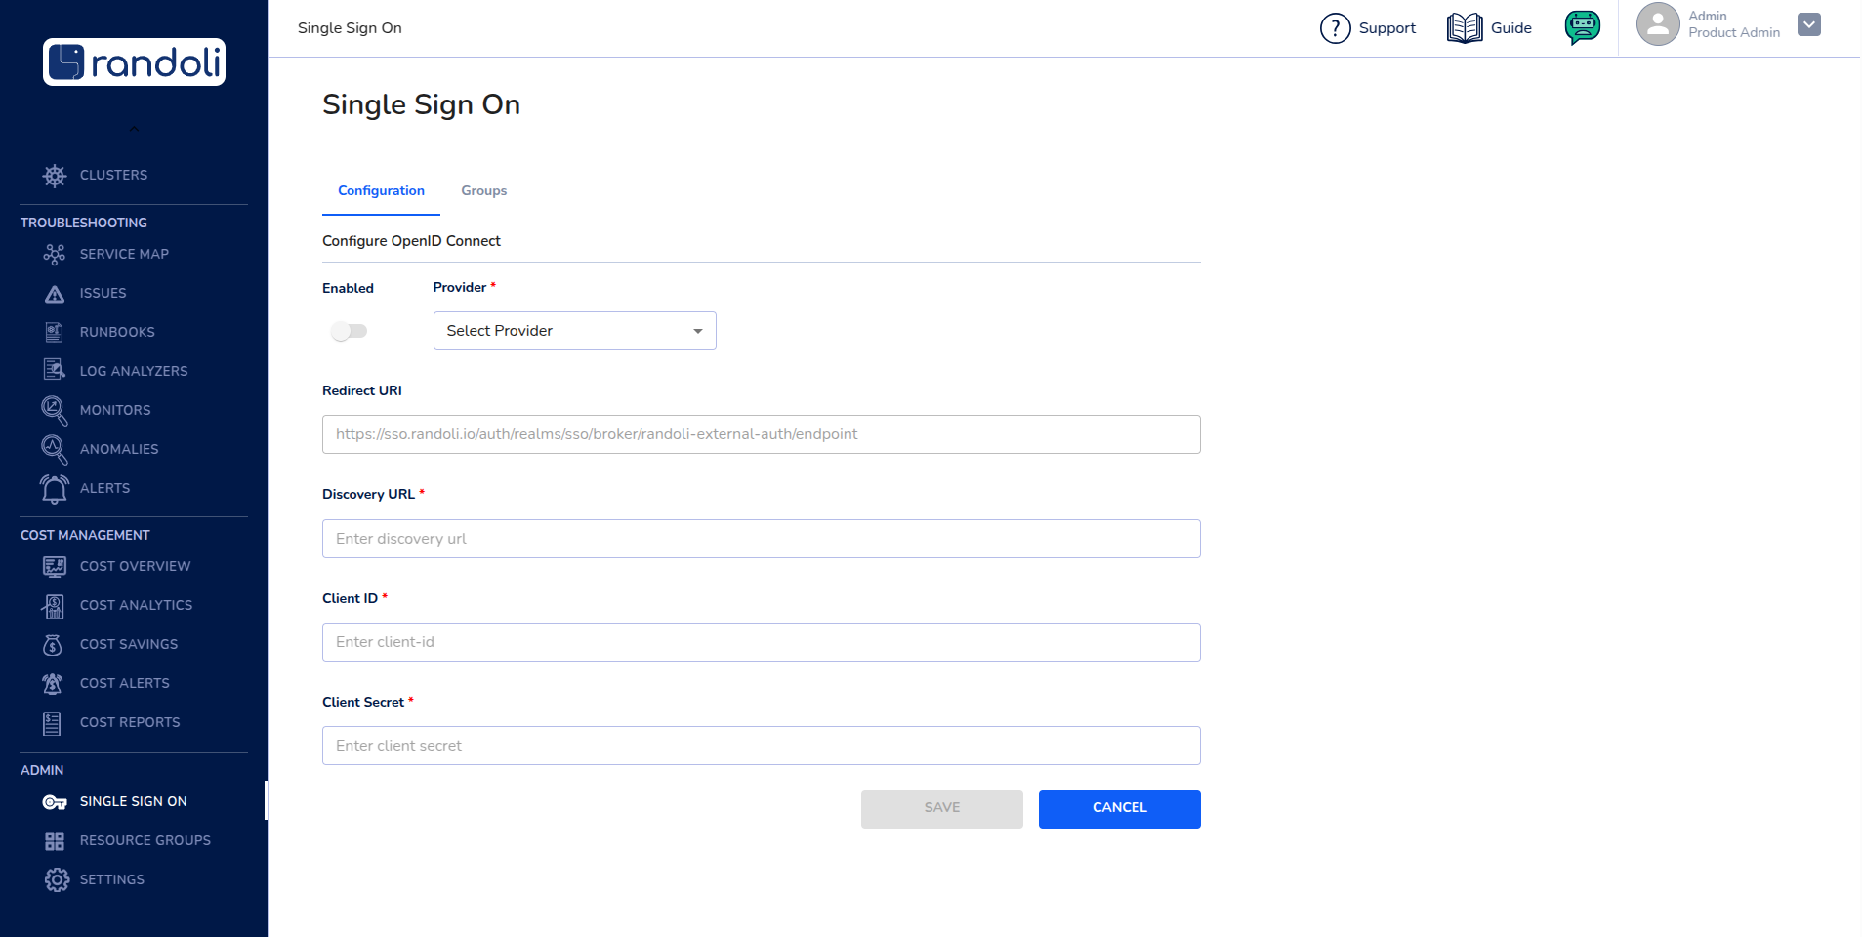This screenshot has height=937, width=1862.
Task: Collapse the sidebar using the top chevron
Action: [134, 128]
